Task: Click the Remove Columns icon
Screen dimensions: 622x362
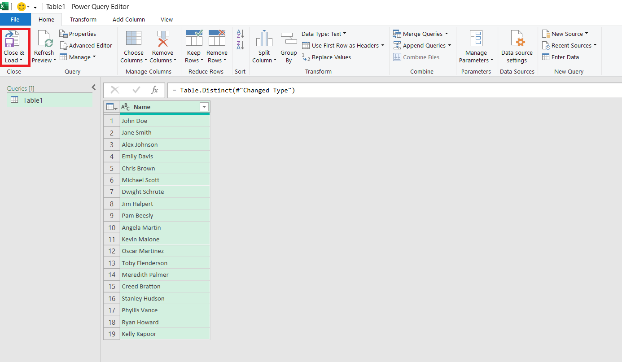Action: tap(162, 39)
